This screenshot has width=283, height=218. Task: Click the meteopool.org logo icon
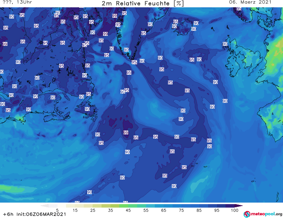coord(247,214)
